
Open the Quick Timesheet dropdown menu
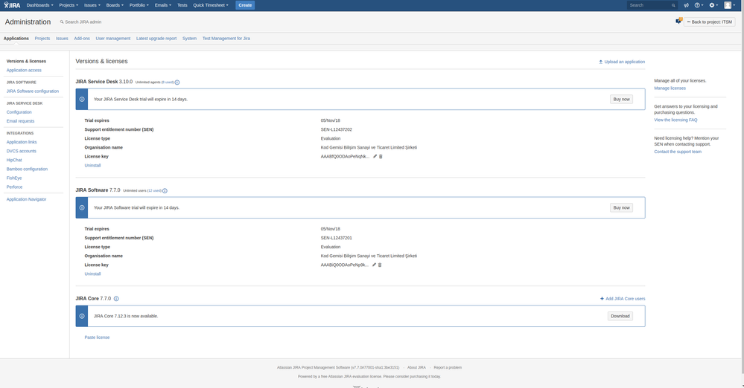click(211, 5)
